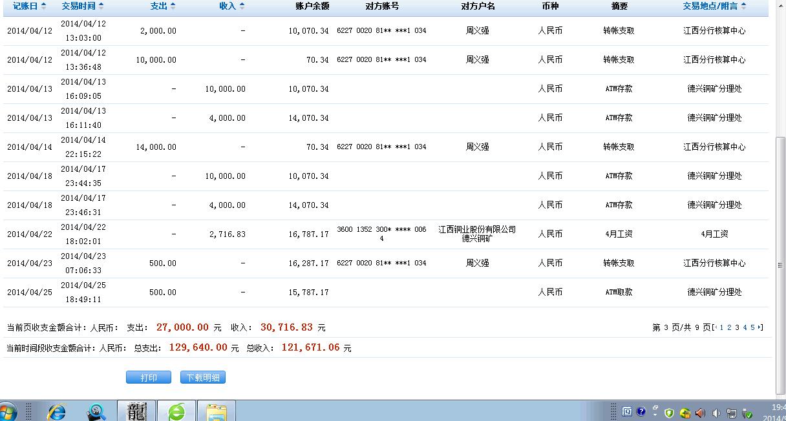Select 记账日 2014/04/25 cell

click(30, 293)
